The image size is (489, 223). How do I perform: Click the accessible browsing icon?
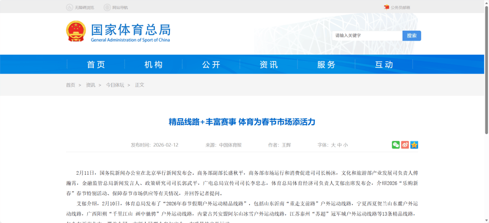[x=69, y=7]
